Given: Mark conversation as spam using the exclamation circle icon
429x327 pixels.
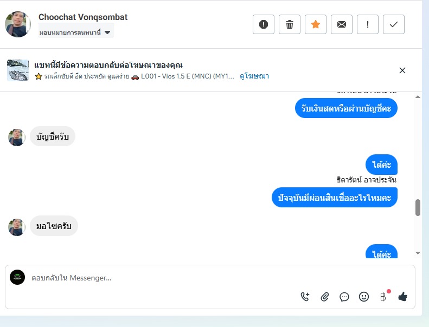Looking at the screenshot, I should 263,24.
